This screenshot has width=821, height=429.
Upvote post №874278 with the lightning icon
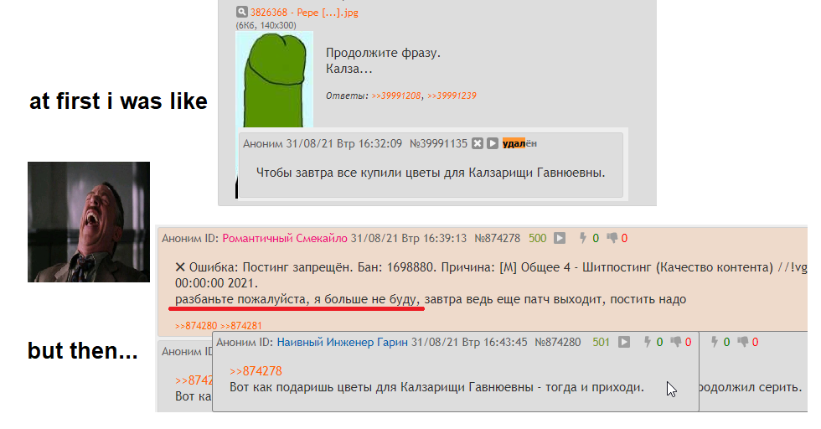pos(582,238)
